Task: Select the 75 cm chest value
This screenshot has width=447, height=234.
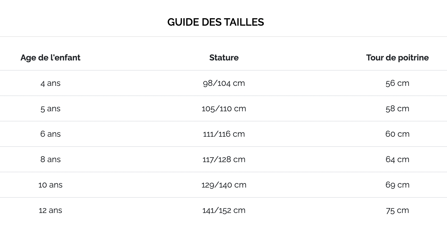Action: (397, 210)
